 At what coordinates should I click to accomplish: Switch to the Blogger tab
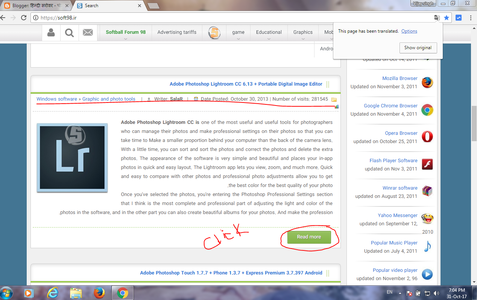(x=36, y=6)
